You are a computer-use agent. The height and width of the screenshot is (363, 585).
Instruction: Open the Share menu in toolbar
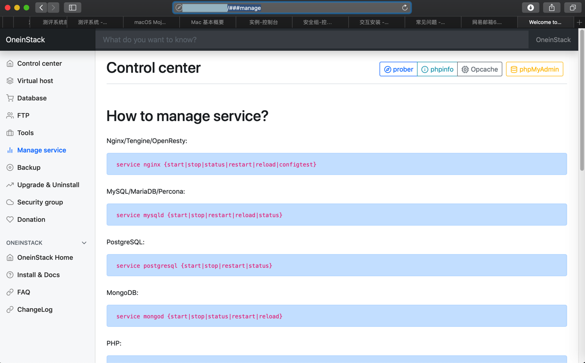(552, 8)
